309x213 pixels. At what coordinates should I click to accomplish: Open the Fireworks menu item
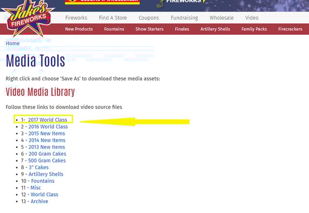(76, 18)
